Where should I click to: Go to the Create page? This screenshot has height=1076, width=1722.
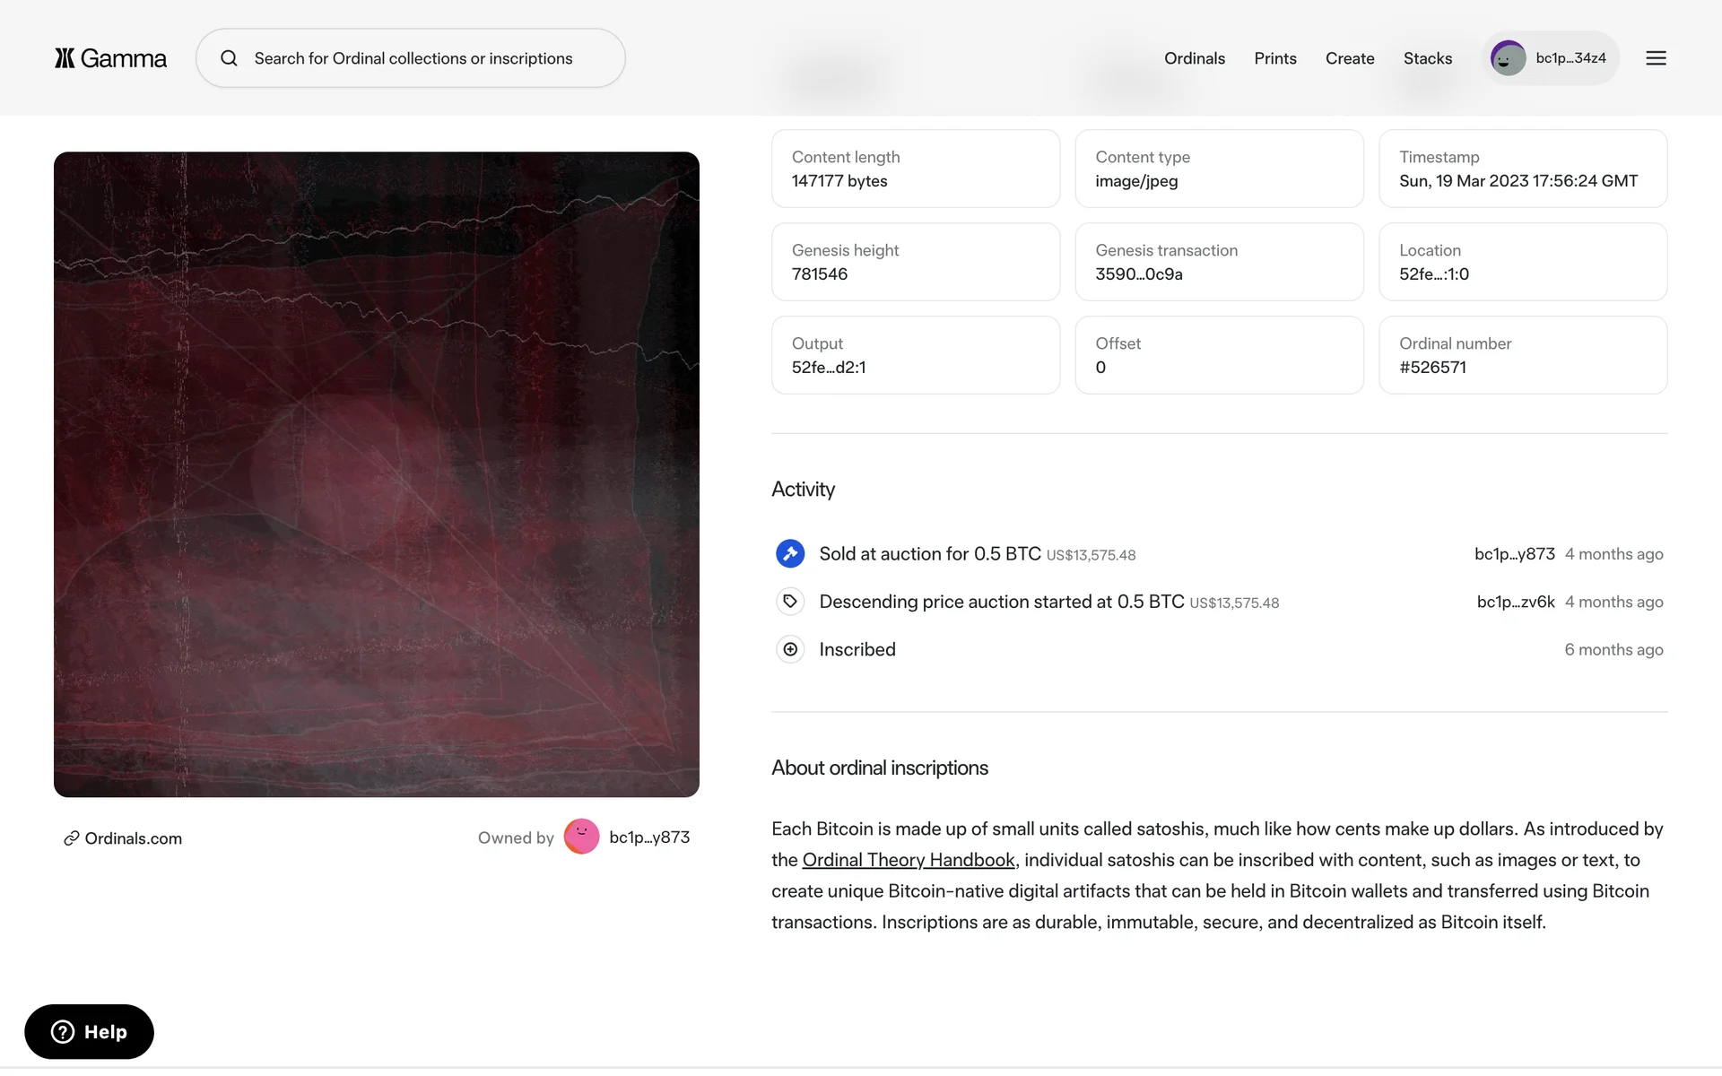(1349, 58)
